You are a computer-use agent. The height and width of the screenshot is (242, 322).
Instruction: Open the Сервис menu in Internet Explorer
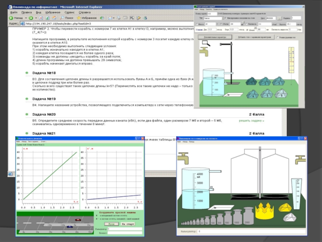pos(69,12)
